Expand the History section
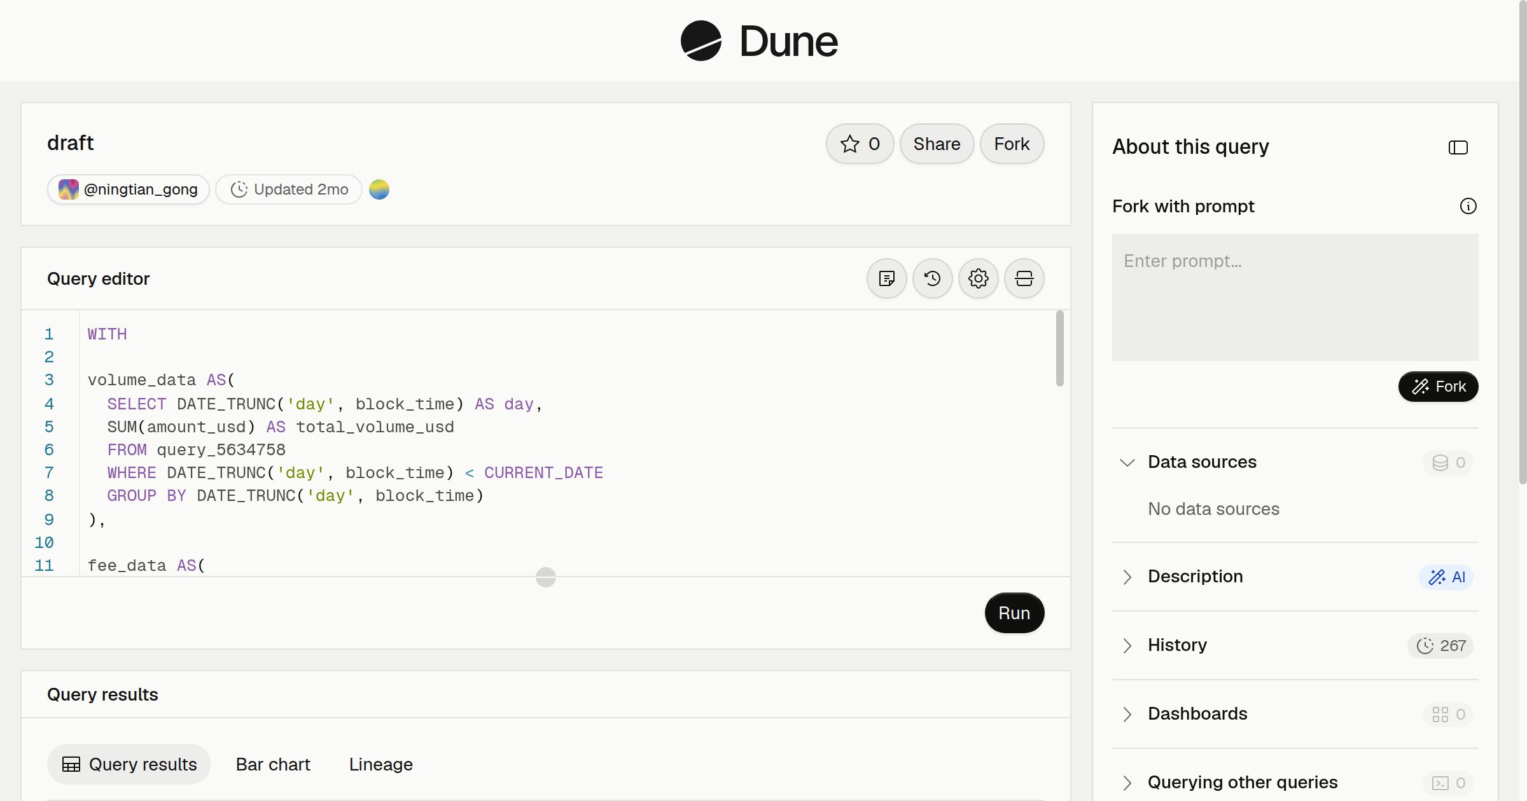The width and height of the screenshot is (1527, 801). click(1127, 645)
